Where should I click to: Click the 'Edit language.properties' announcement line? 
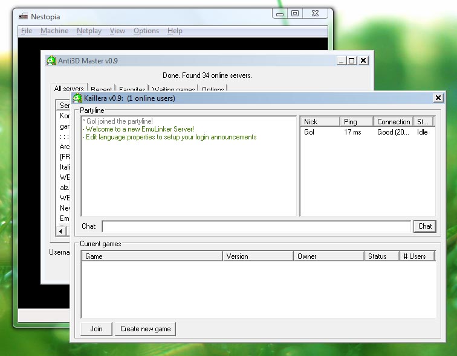pyautogui.click(x=169, y=137)
